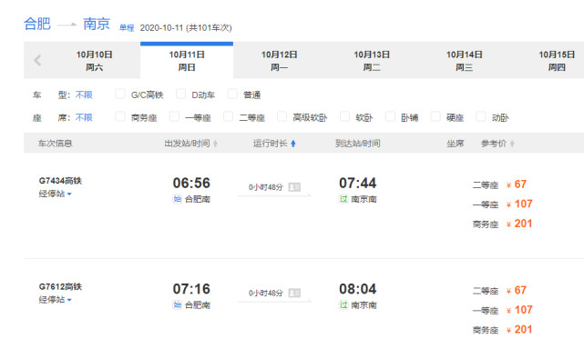584x349 pixels.
Task: Click train number G7612高铁
Action: [x=60, y=287]
